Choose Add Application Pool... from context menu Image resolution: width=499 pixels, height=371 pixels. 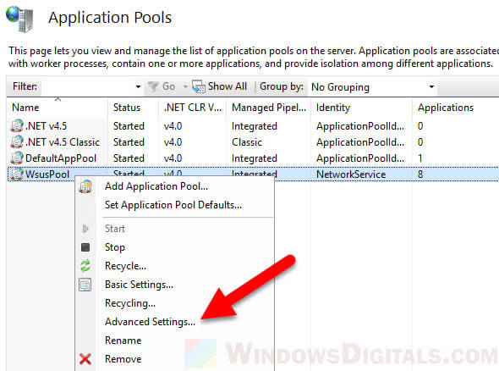[156, 186]
